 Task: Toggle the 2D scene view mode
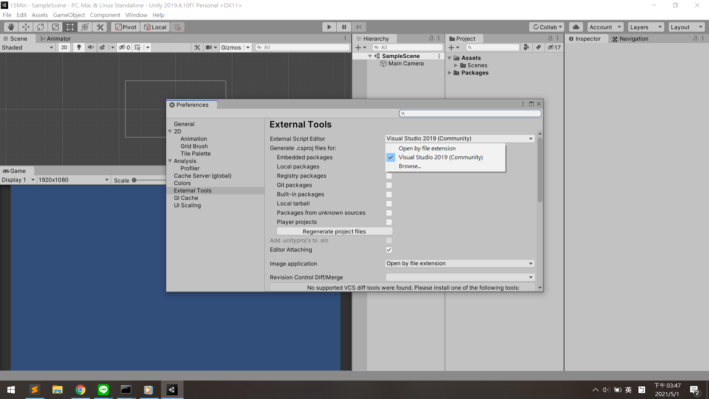tap(64, 47)
